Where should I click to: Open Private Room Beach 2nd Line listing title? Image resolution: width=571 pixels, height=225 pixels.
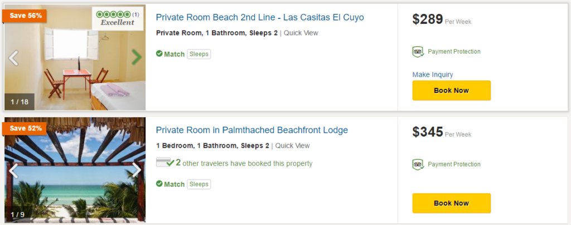[259, 17]
